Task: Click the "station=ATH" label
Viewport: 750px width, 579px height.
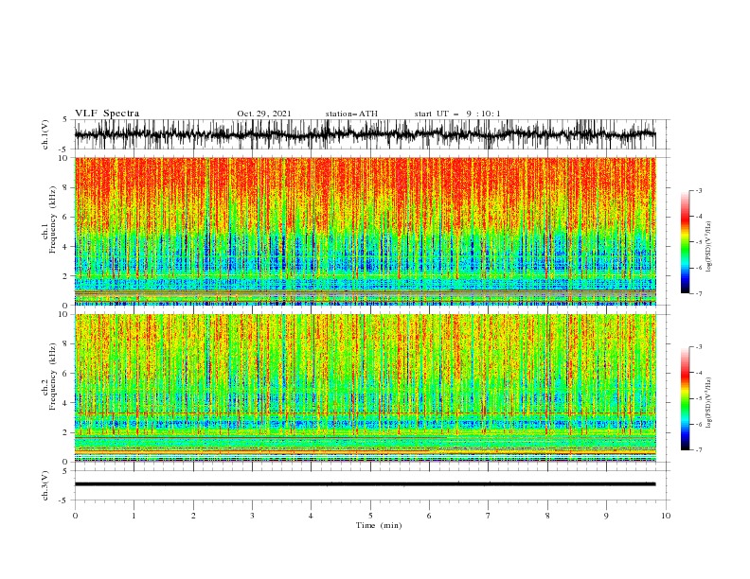Action: [351, 114]
